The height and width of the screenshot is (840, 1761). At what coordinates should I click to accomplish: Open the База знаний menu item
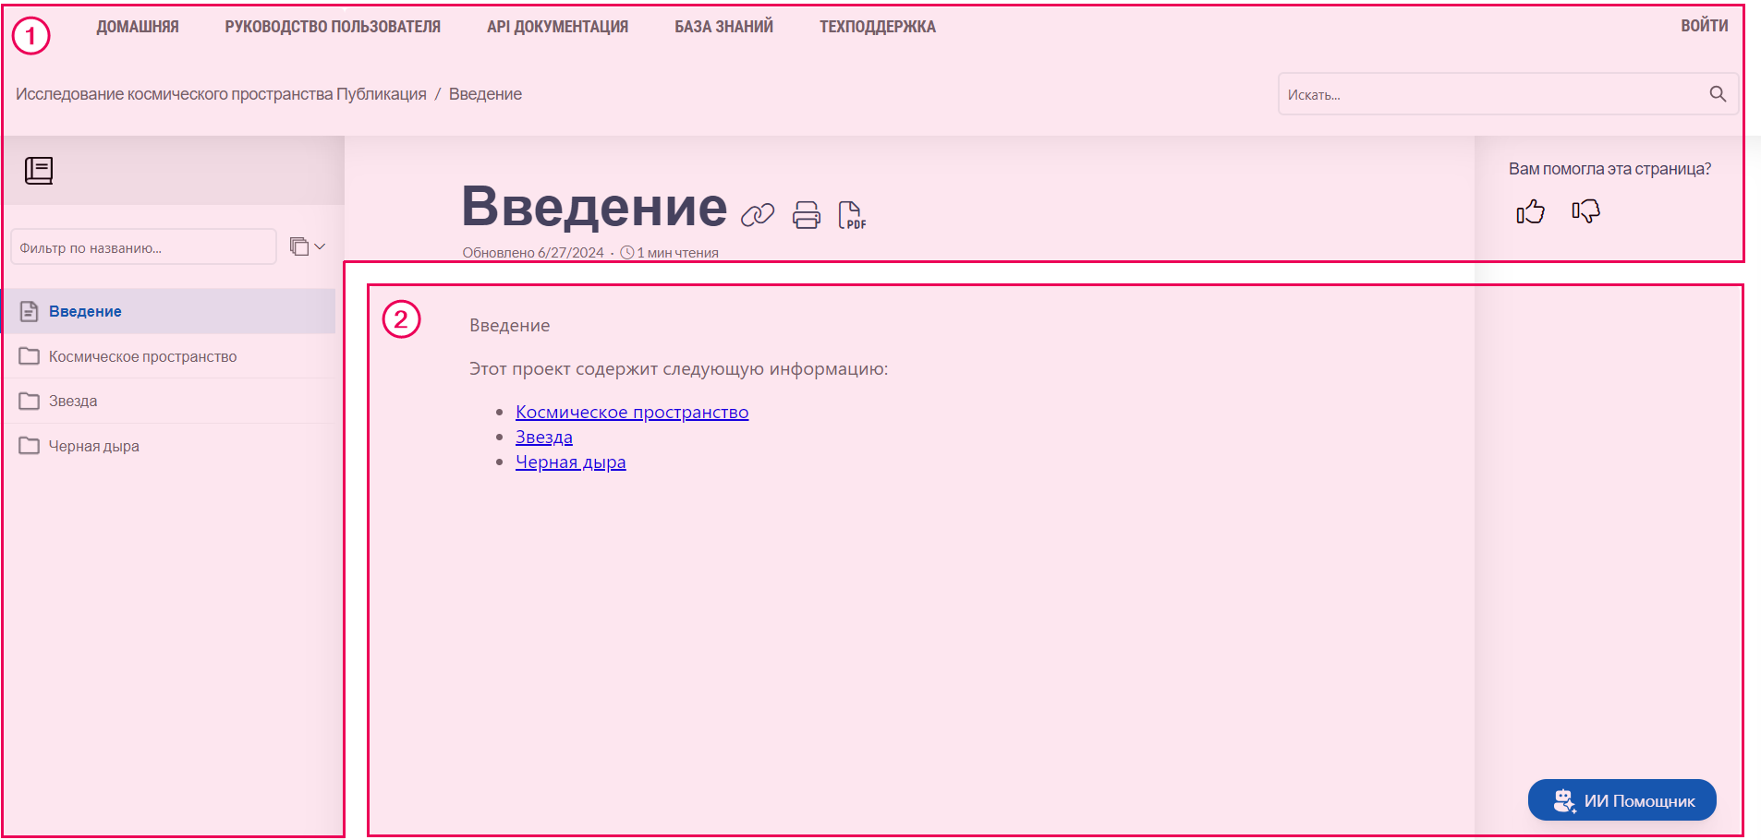pos(724,26)
